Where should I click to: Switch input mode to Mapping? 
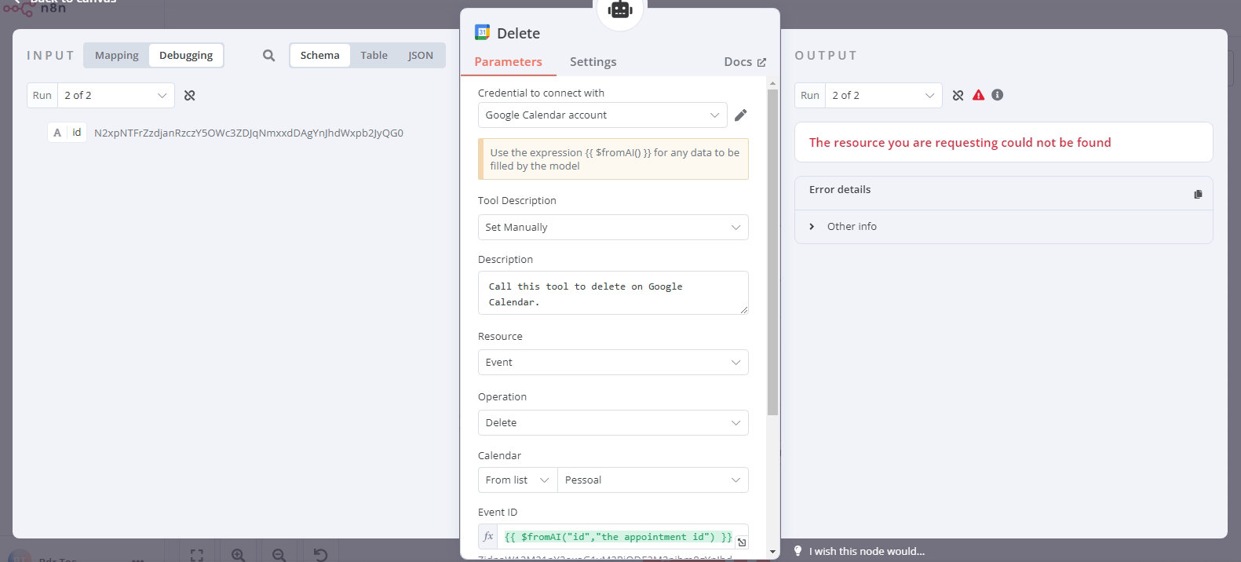[x=116, y=56]
